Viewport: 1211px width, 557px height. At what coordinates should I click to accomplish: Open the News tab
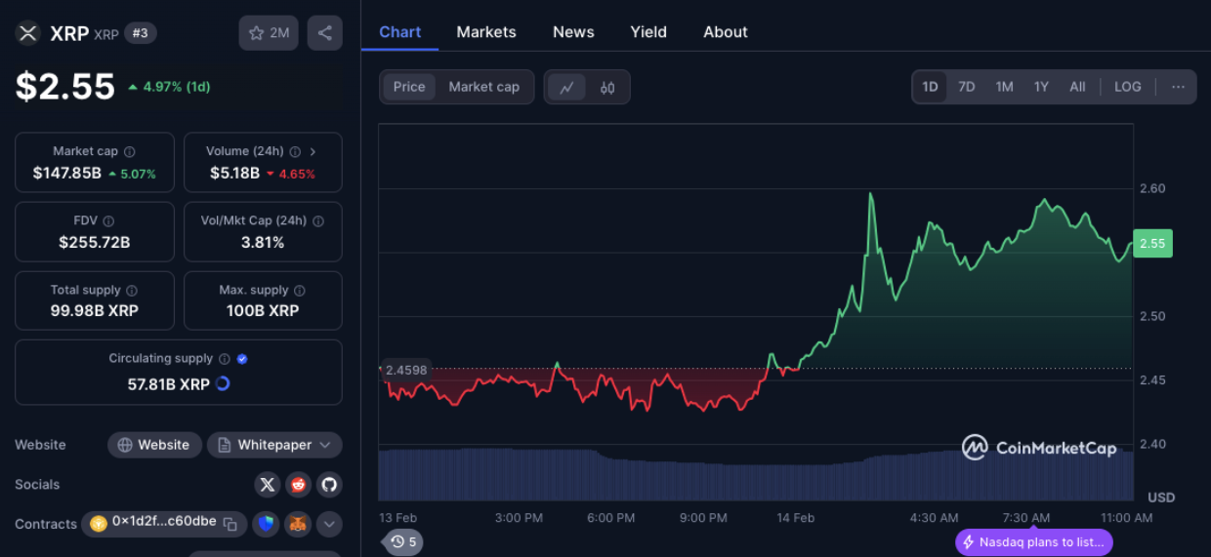coord(573,32)
